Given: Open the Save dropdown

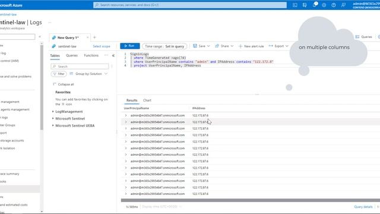Looking at the screenshot, I should (201, 46).
